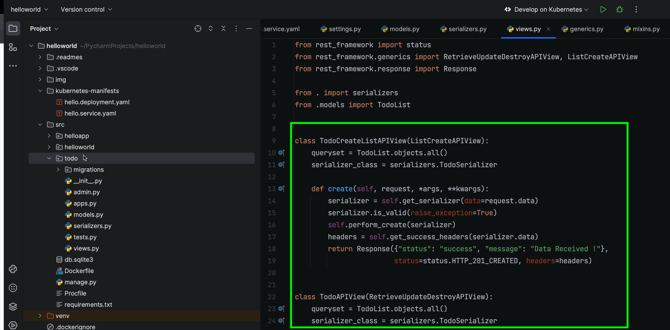Toggle the Project folder sidebar button

13,28
